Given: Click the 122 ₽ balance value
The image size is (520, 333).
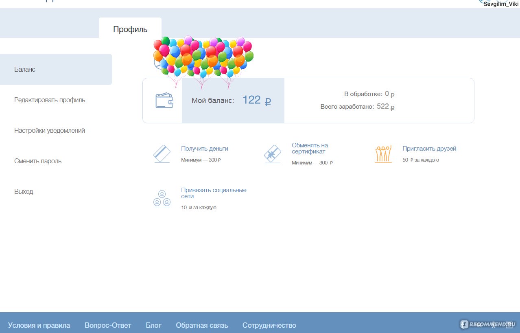Looking at the screenshot, I should 257,100.
